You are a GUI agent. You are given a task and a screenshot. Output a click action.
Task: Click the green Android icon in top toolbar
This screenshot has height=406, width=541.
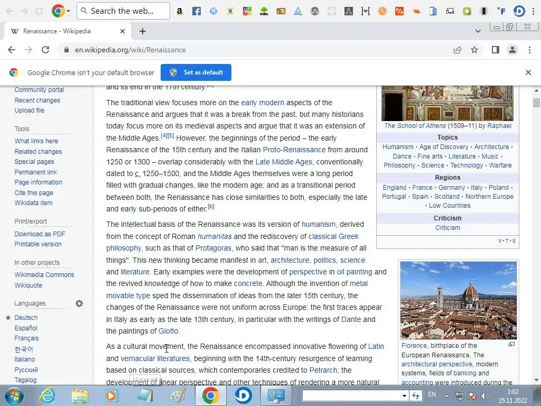click(x=467, y=11)
